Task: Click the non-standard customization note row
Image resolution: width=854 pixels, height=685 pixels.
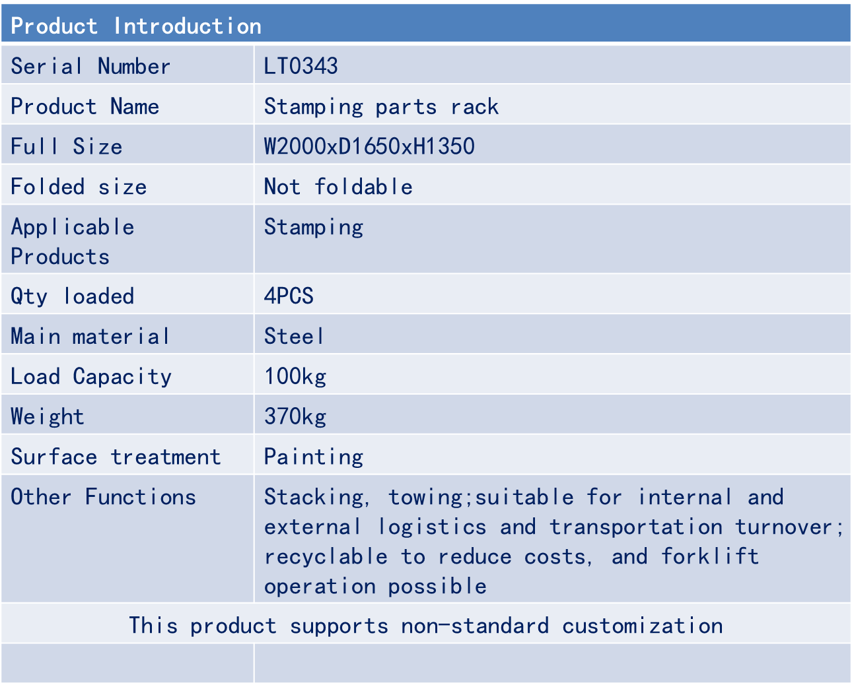Action: pos(426,625)
